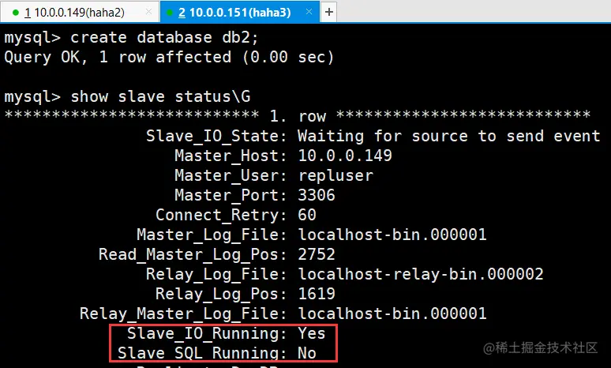Switch to the 10.0.0.149(haha2) session tab
The image size is (611, 368).
(x=80, y=12)
